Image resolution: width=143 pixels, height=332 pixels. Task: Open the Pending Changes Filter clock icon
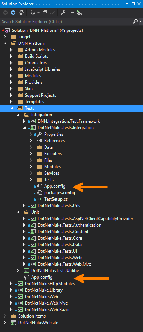pyautogui.click(x=33, y=13)
